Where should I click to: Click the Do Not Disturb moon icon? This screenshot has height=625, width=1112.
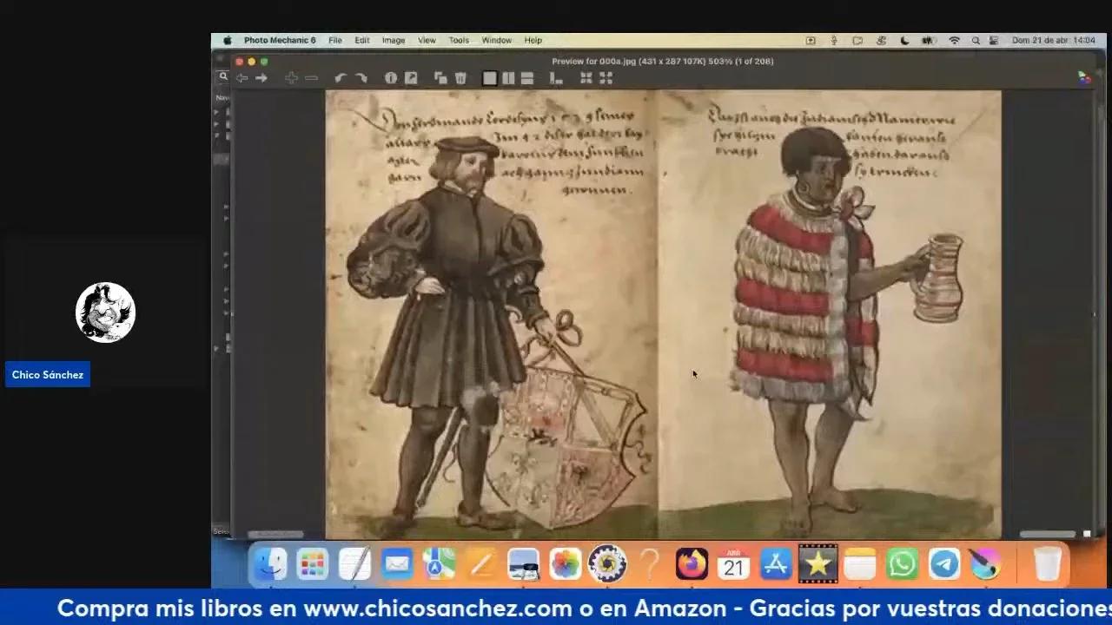point(904,40)
